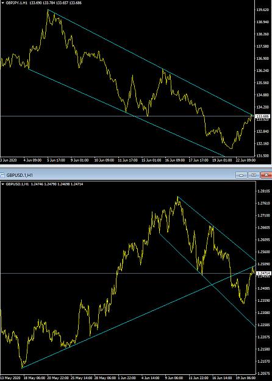Click the 10 Jun 09:00 time label
272x381 pixels.
point(106,160)
